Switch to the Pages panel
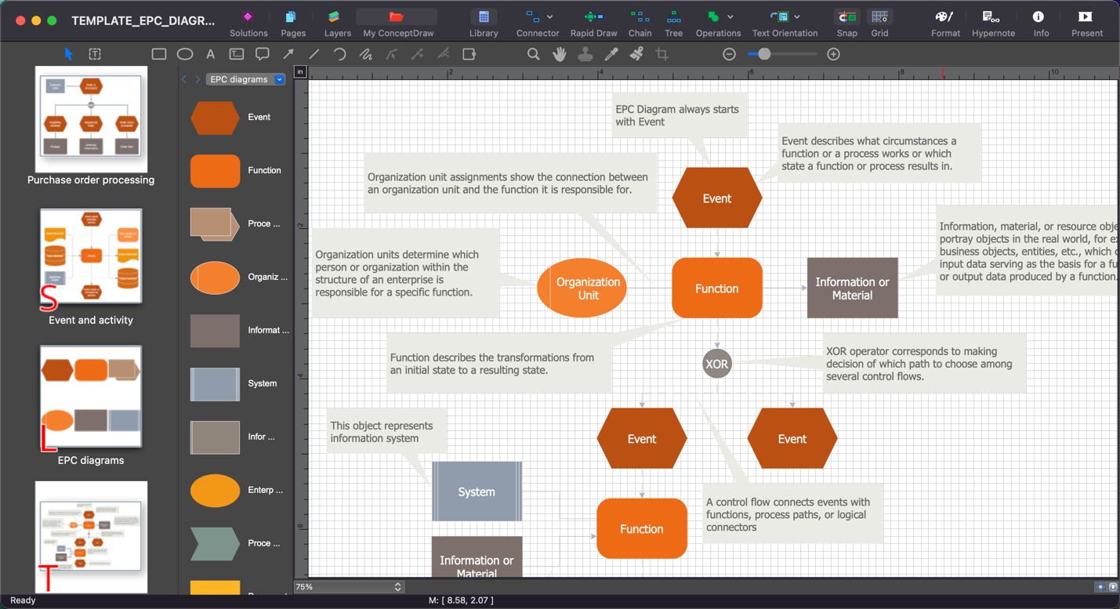Image resolution: width=1120 pixels, height=609 pixels. [x=293, y=23]
